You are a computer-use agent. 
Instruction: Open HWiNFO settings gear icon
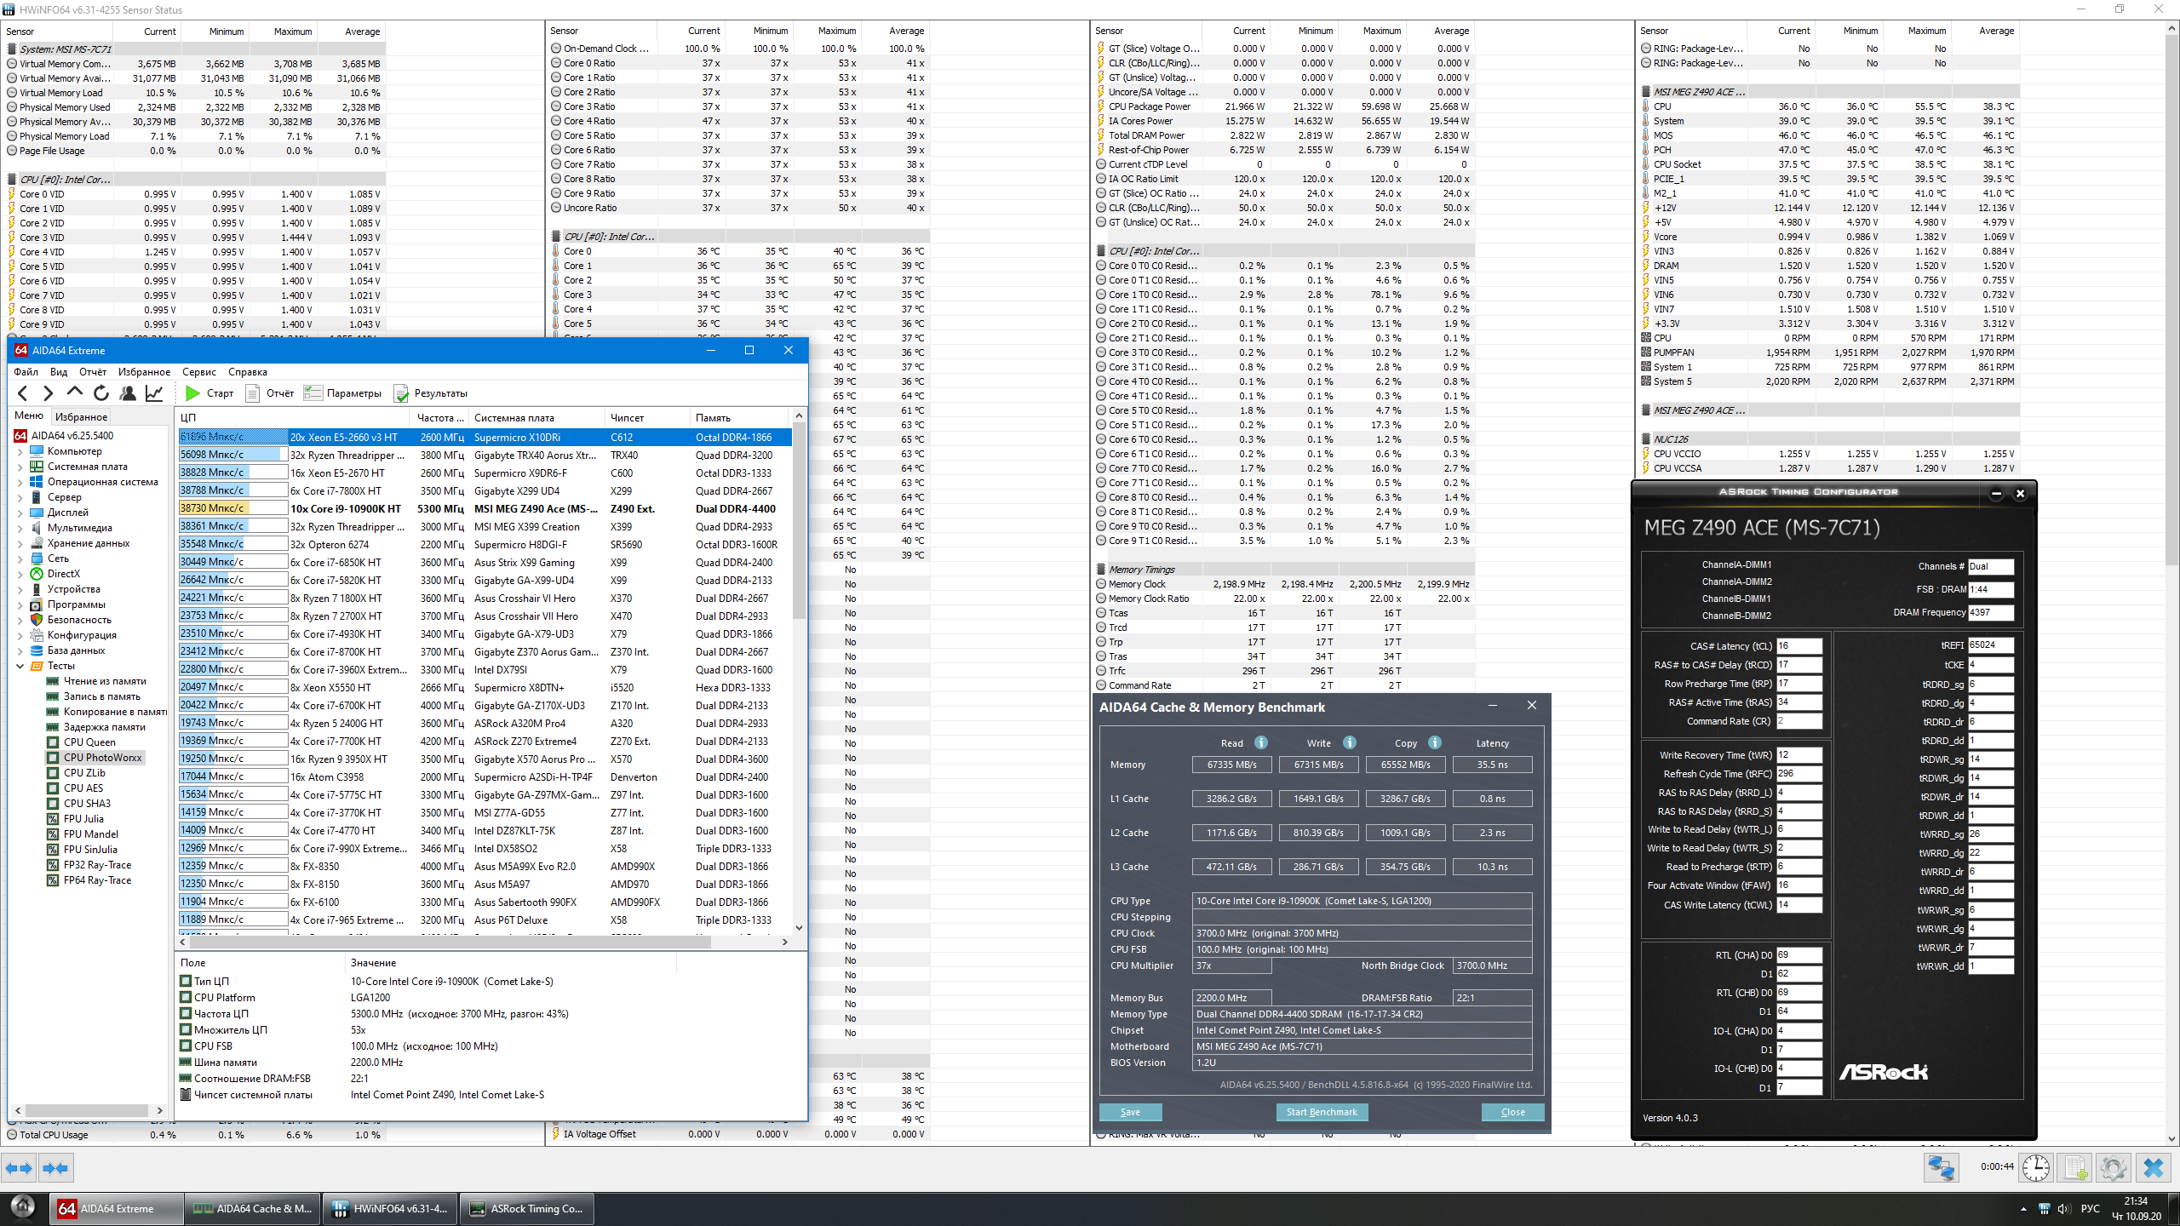(x=2113, y=1167)
